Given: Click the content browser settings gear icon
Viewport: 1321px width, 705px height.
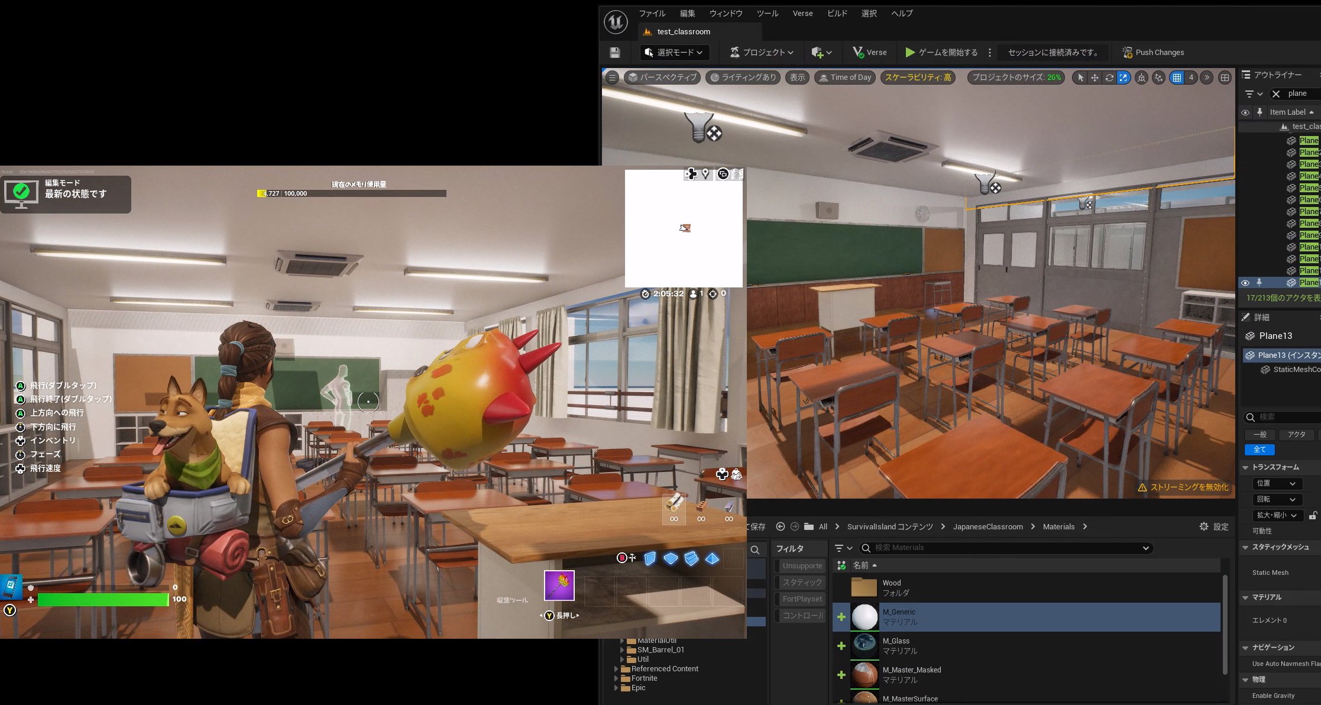Looking at the screenshot, I should (x=1205, y=526).
